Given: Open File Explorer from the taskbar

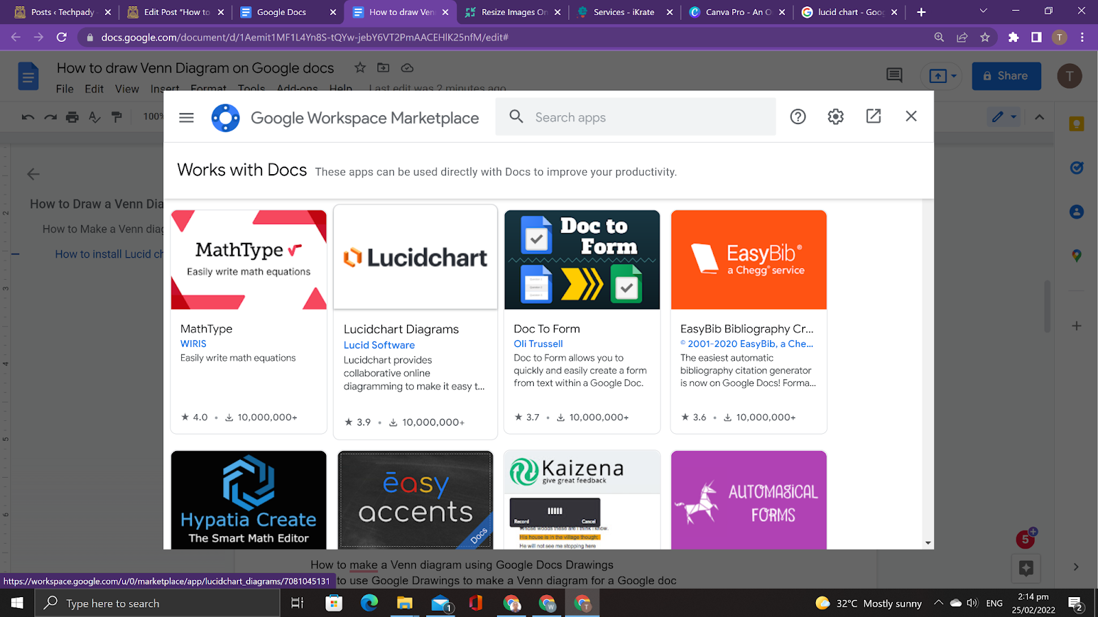Looking at the screenshot, I should pos(405,603).
